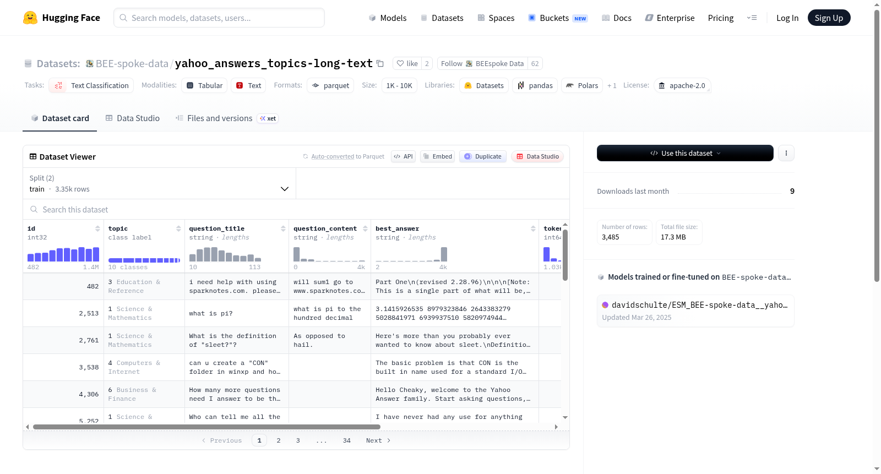Click the Text Classification task tag

click(x=91, y=85)
